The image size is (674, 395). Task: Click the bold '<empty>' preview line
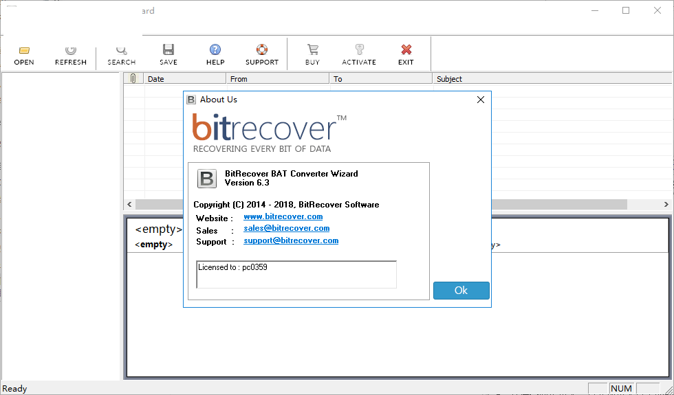154,245
